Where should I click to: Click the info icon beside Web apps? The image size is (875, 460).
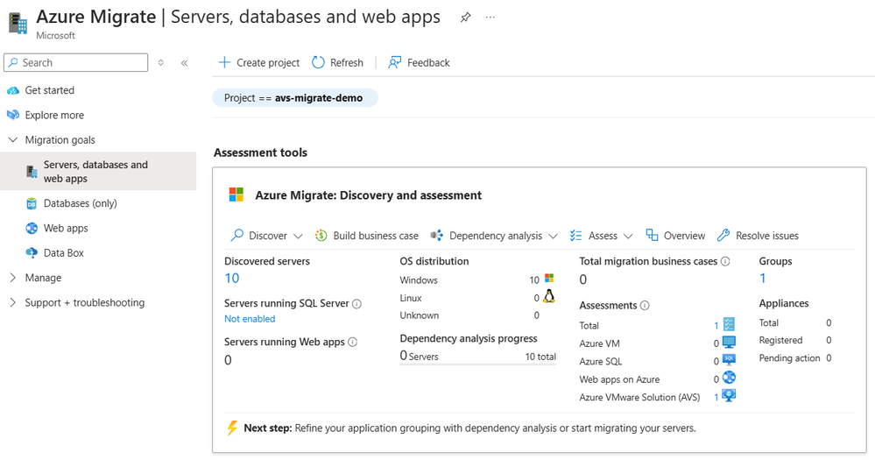pyautogui.click(x=352, y=343)
